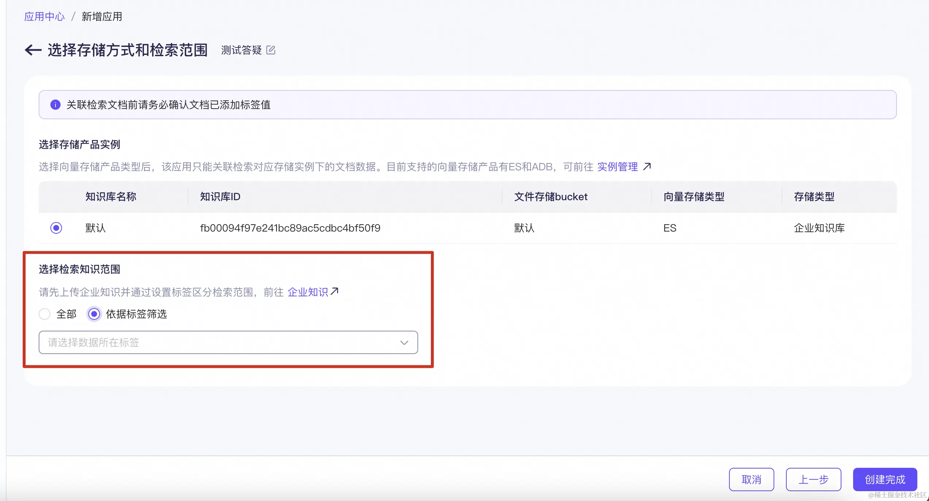929x501 pixels.
Task: Select the 依据标签筛选 radio option
Action: (x=94, y=314)
